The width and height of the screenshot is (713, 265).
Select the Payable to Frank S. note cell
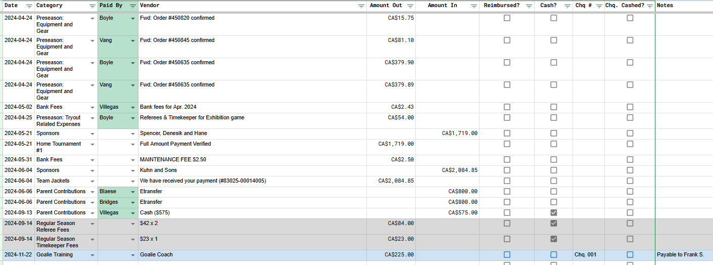click(682, 255)
